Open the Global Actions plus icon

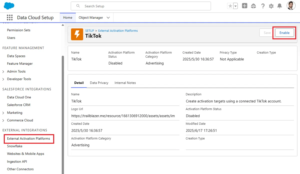click(245, 6)
